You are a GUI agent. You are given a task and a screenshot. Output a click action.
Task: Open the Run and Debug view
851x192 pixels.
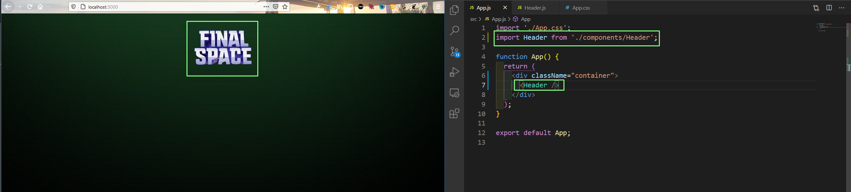(454, 72)
